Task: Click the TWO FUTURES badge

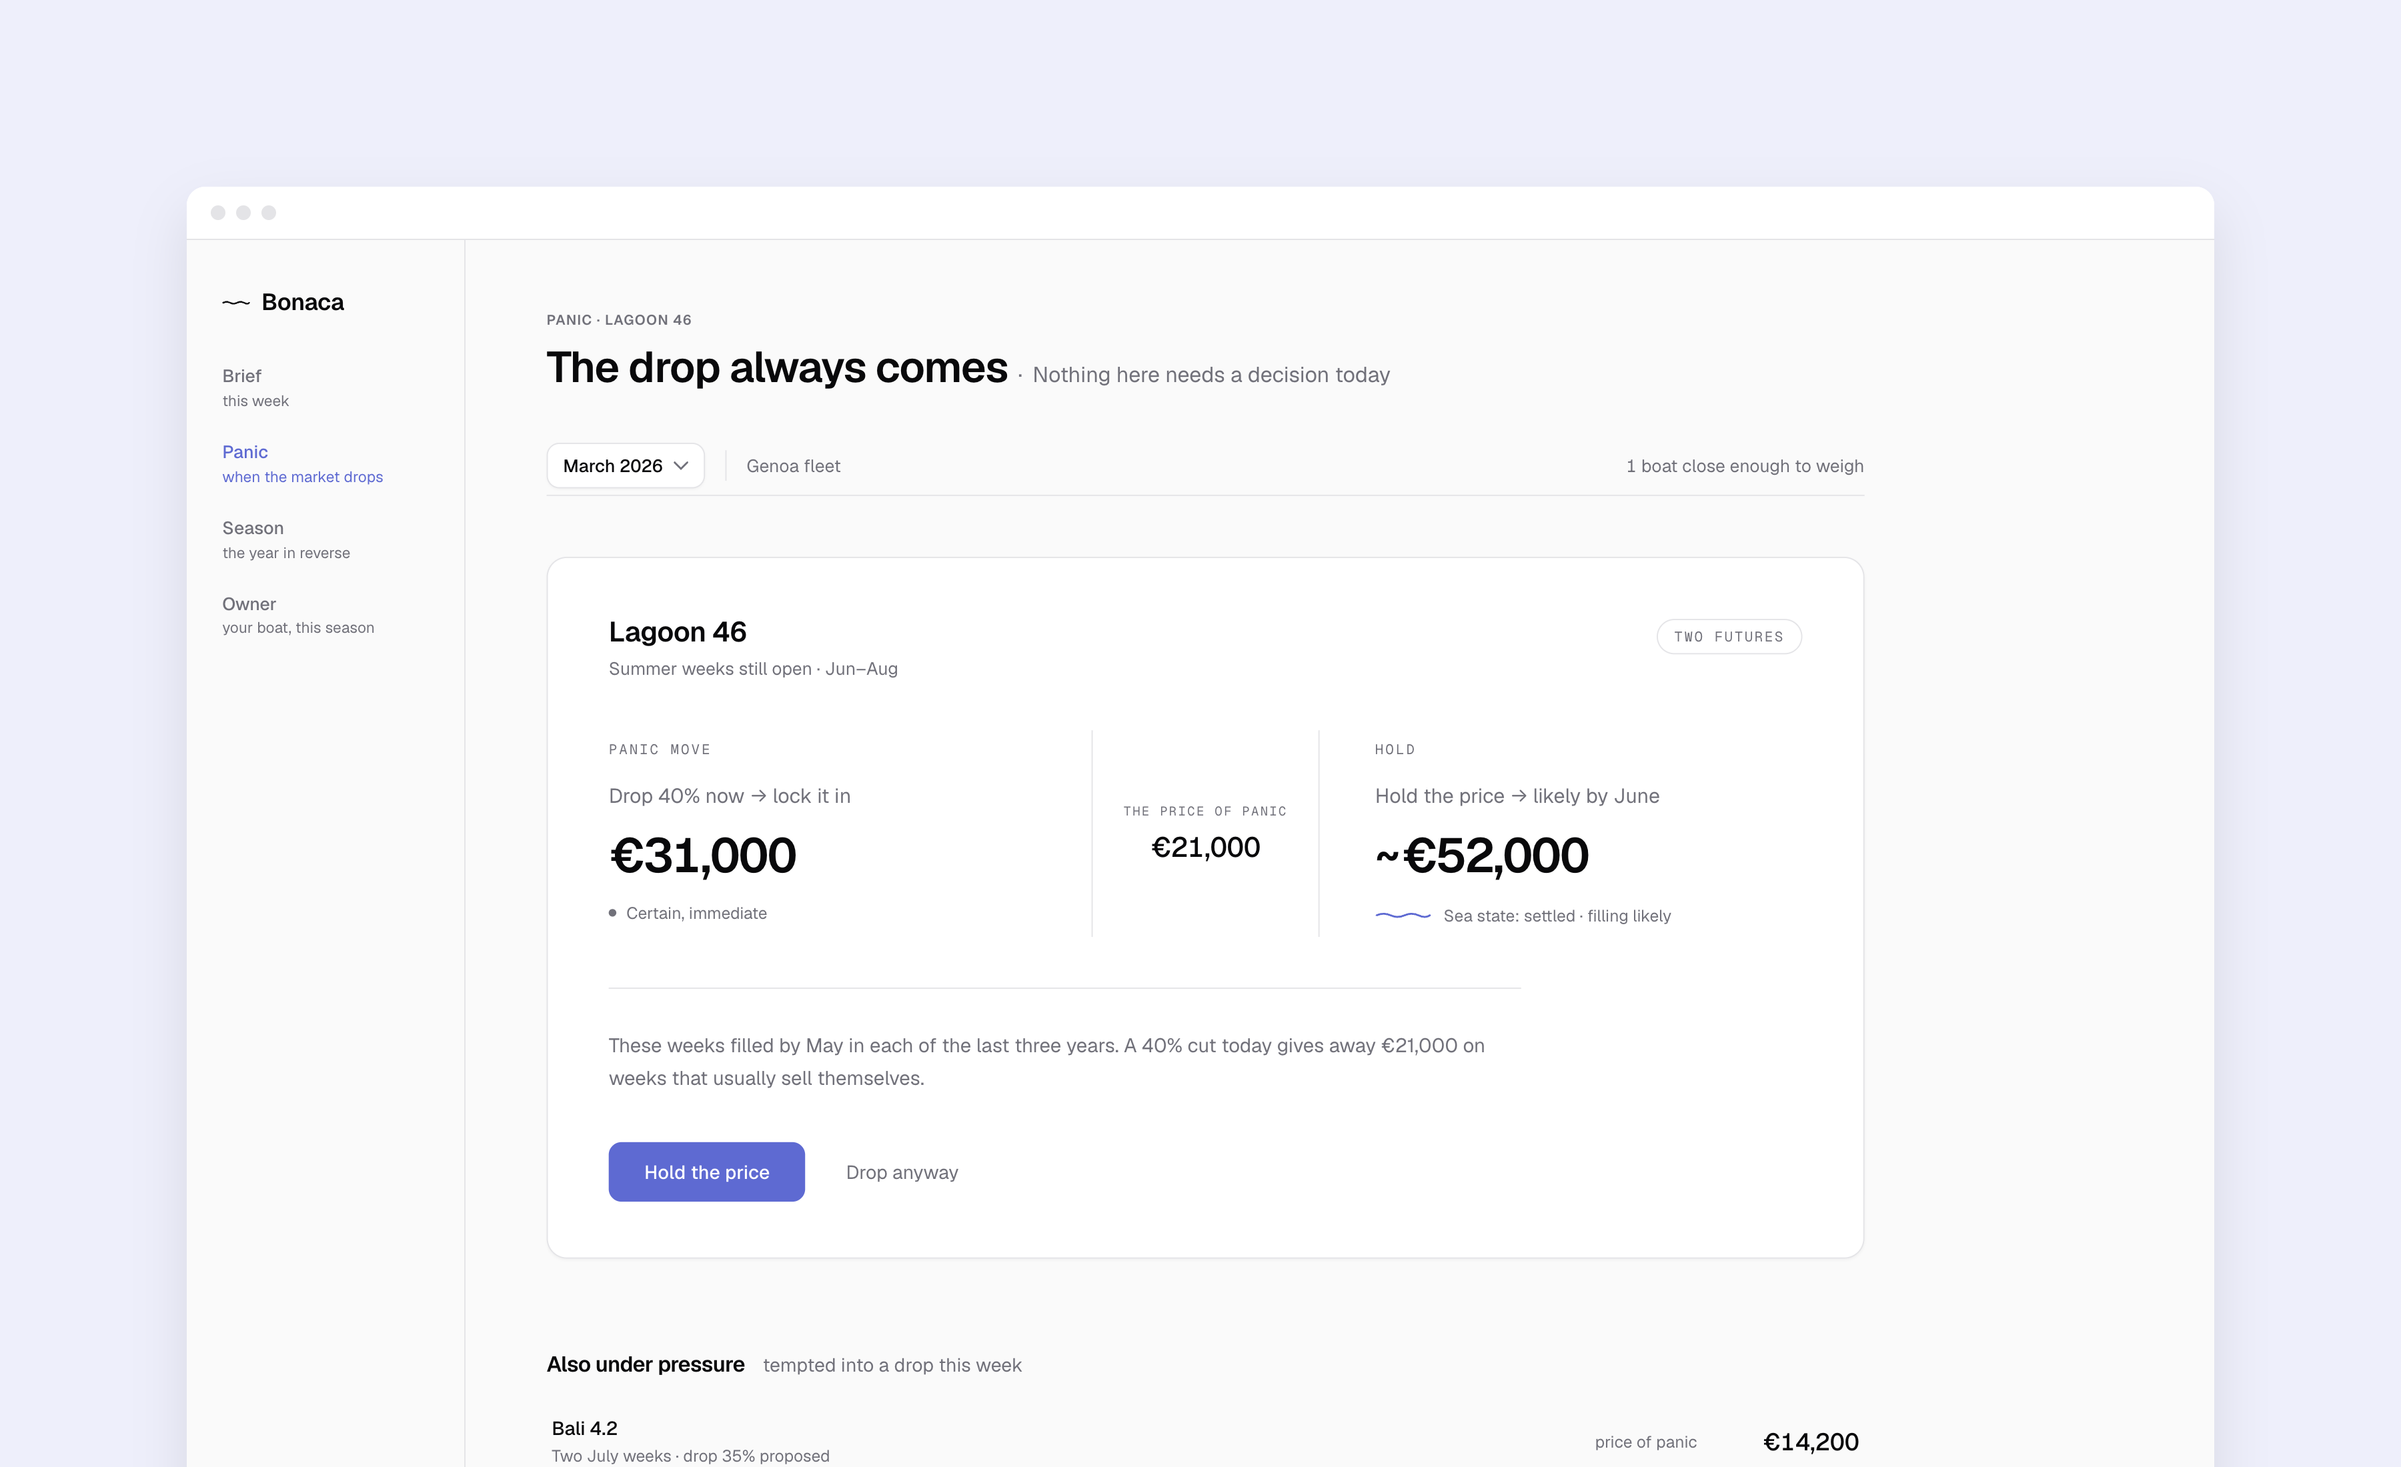Action: click(1729, 636)
